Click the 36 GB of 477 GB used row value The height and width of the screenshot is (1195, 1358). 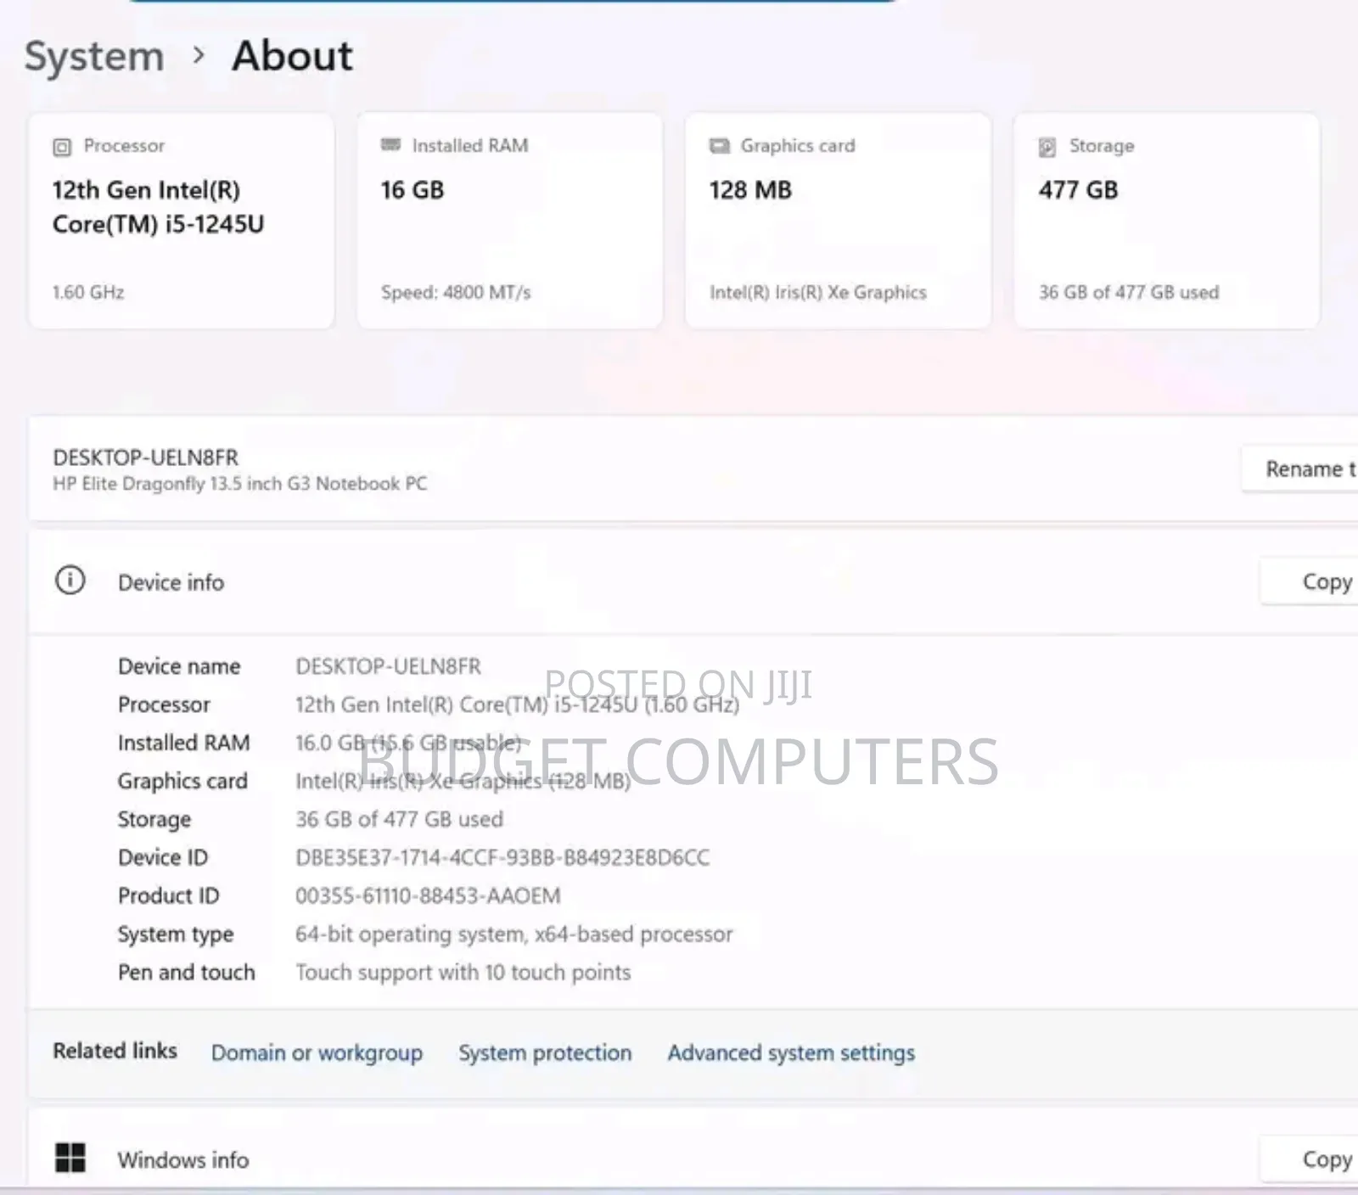(x=399, y=819)
